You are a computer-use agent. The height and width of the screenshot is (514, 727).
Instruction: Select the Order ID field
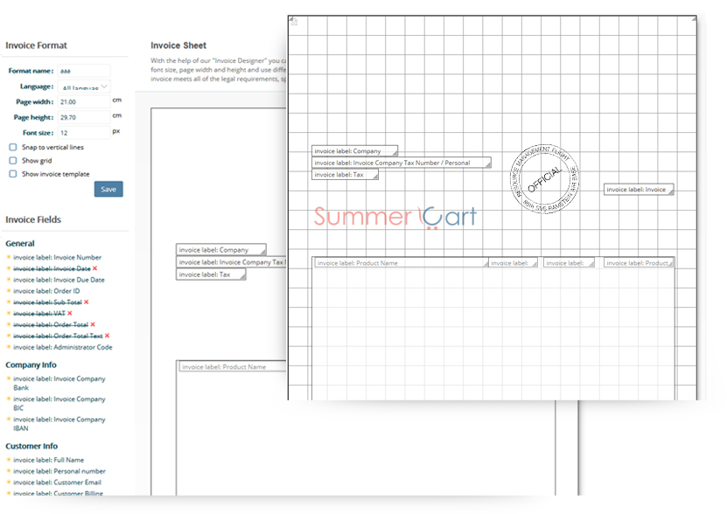point(46,291)
